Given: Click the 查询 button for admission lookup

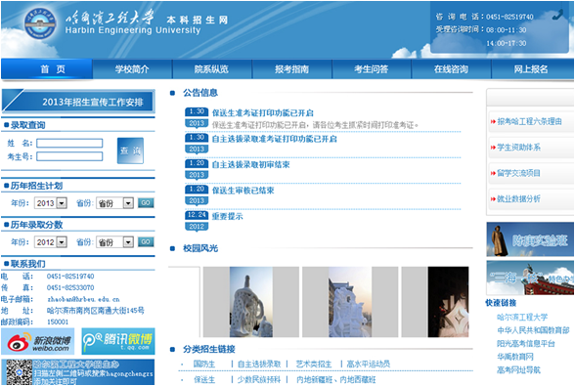Looking at the screenshot, I should click(x=130, y=150).
